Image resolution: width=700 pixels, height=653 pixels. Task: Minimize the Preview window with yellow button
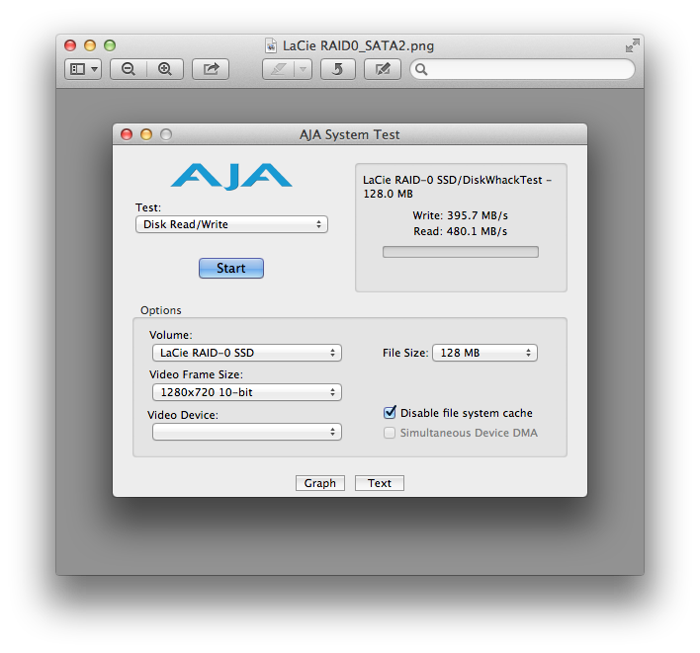[x=90, y=45]
